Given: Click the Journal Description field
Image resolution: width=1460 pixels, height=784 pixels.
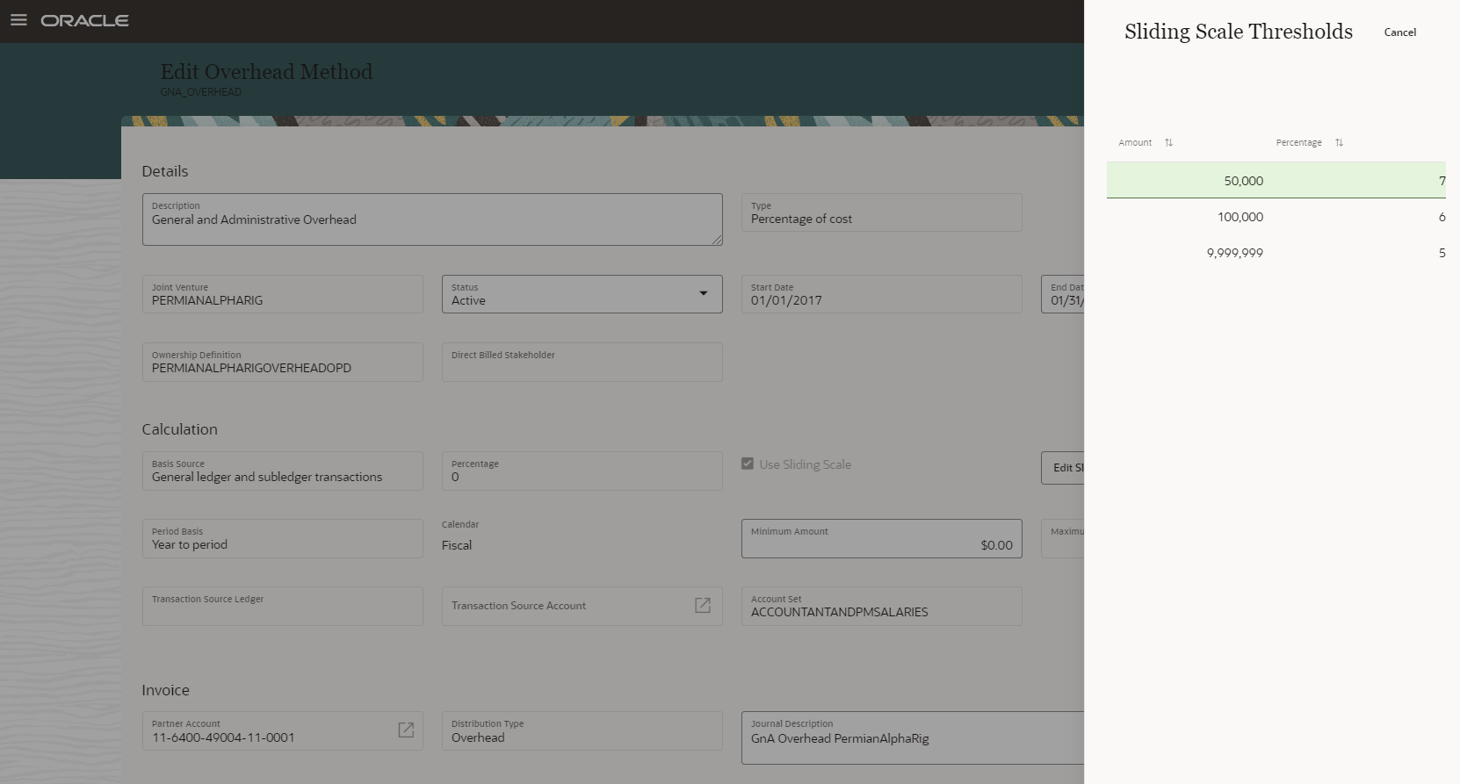Looking at the screenshot, I should 914,738.
